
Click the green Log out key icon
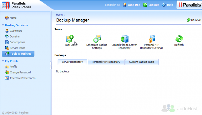coord(145,5)
